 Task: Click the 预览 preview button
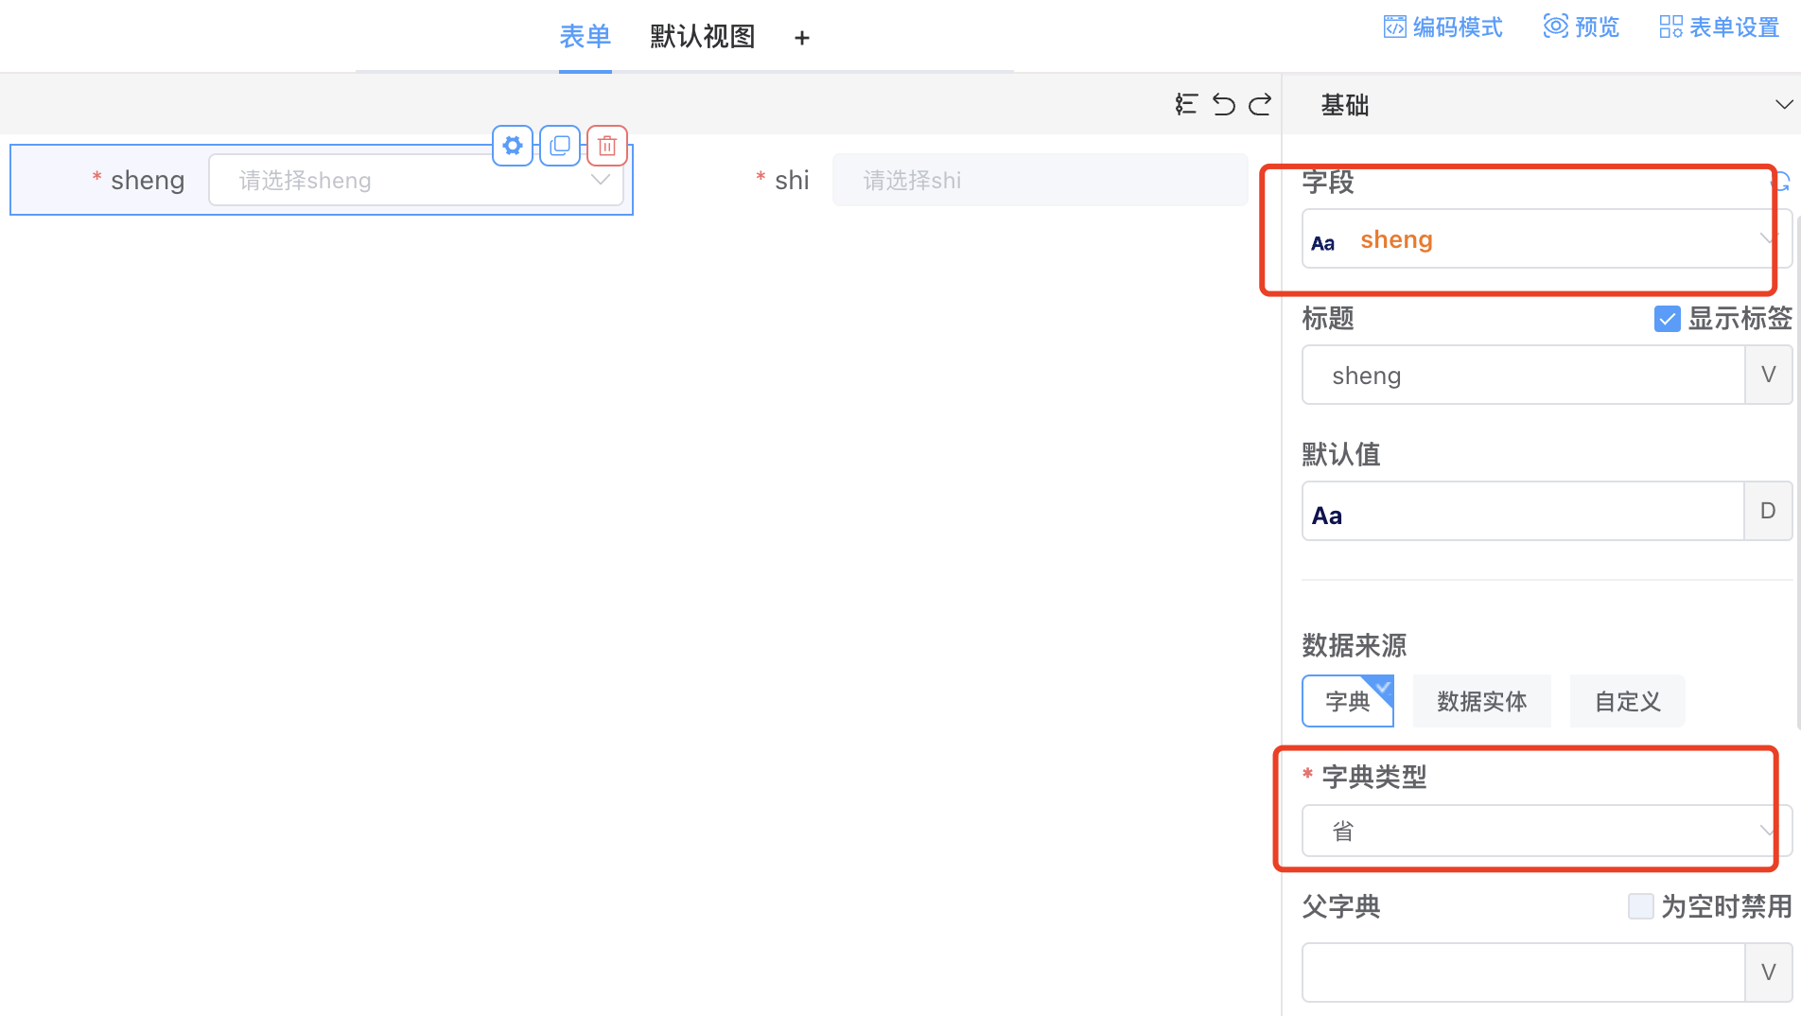pos(1582,27)
